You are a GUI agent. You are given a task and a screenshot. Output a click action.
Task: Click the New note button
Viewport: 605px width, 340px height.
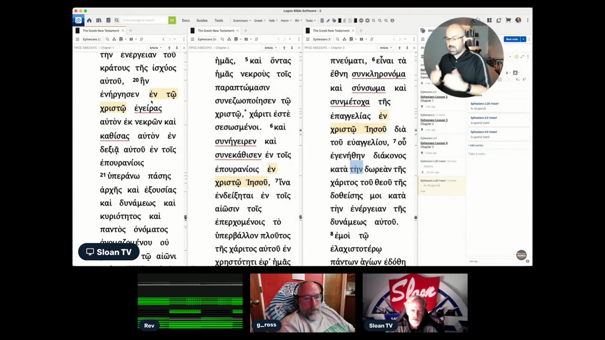click(512, 39)
